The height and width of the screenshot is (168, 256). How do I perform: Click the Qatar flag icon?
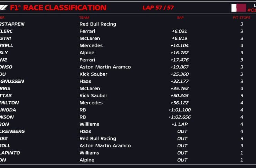point(238,8)
